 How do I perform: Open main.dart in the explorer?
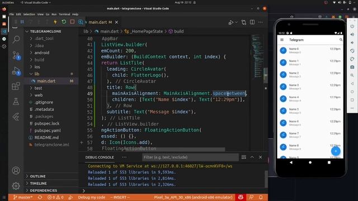[x=46, y=81]
